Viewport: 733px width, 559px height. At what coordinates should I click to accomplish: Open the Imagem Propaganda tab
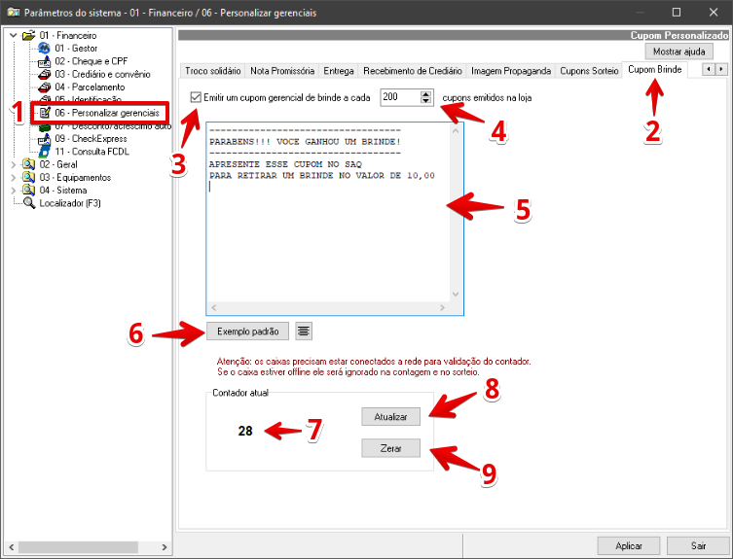coord(510,71)
